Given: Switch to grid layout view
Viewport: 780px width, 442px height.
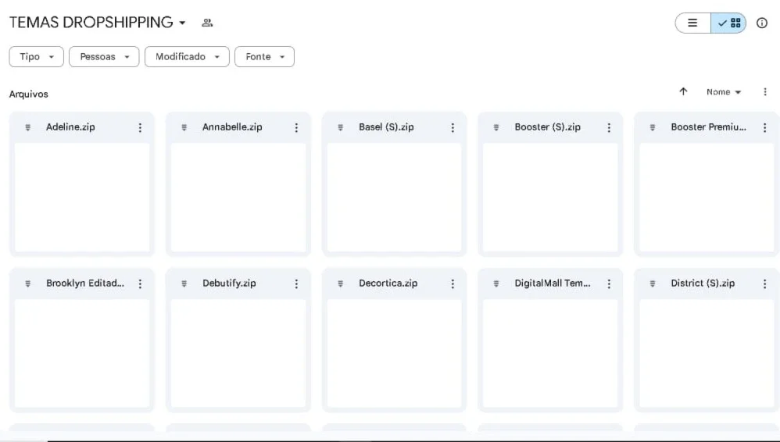Looking at the screenshot, I should [728, 23].
